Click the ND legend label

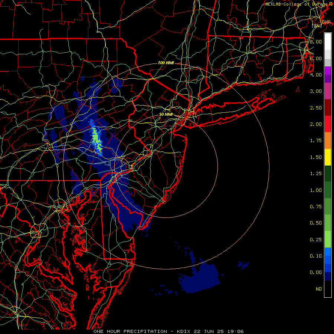tap(319, 289)
